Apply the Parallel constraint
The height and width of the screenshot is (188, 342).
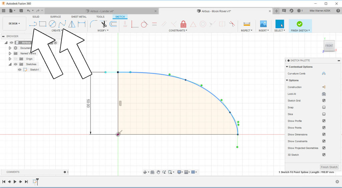pyautogui.click(x=164, y=24)
